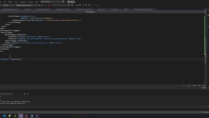
Task: Click the green Start debugging button
Action: point(41,5)
